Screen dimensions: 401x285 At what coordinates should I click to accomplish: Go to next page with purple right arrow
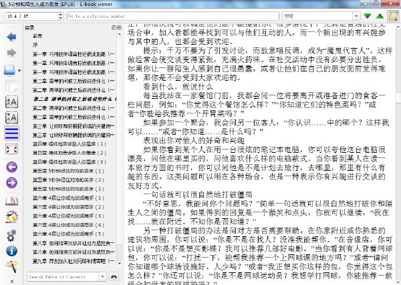coord(11,183)
